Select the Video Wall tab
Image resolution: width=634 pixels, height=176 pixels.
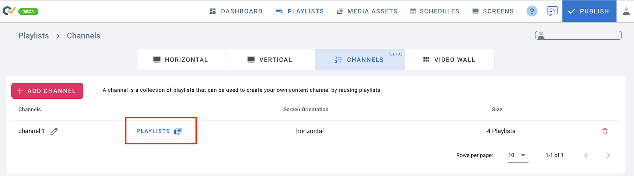point(449,60)
